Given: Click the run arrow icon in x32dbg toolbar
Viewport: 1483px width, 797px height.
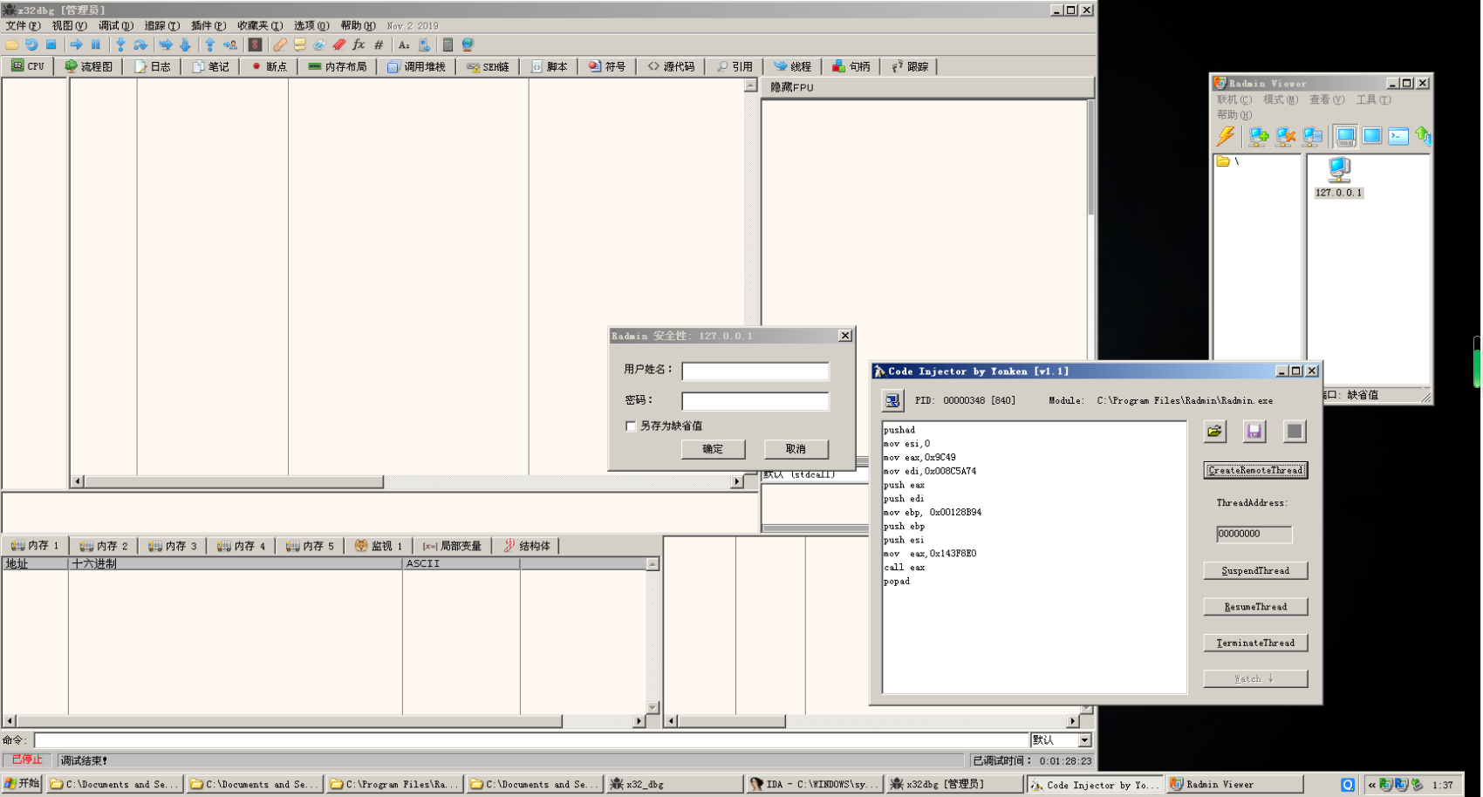Looking at the screenshot, I should pyautogui.click(x=77, y=44).
